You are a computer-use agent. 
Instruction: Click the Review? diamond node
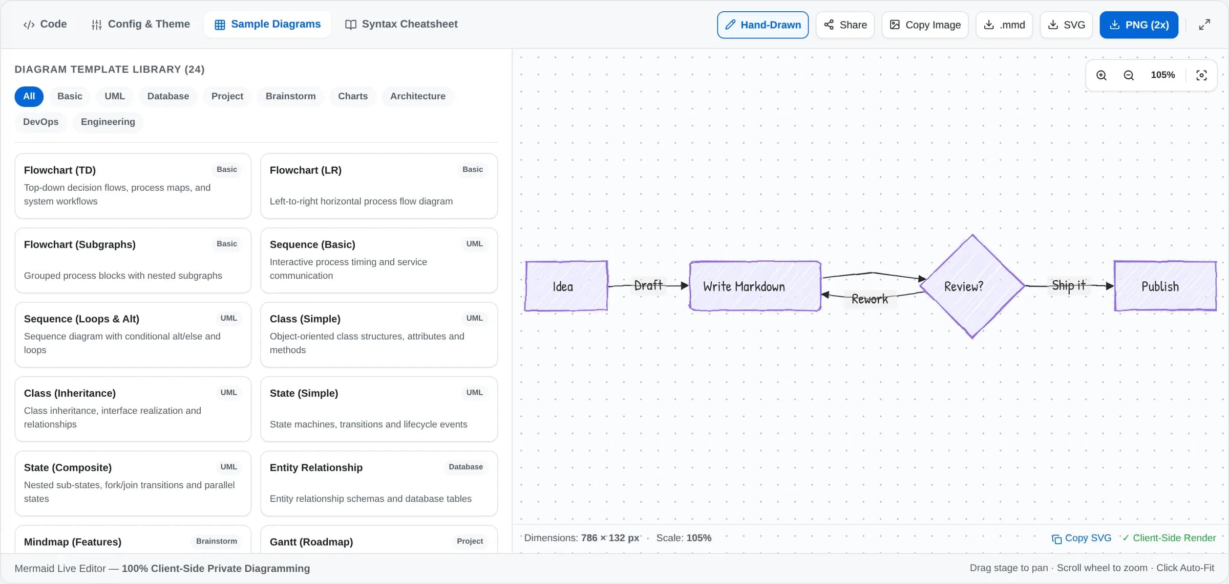pyautogui.click(x=972, y=286)
